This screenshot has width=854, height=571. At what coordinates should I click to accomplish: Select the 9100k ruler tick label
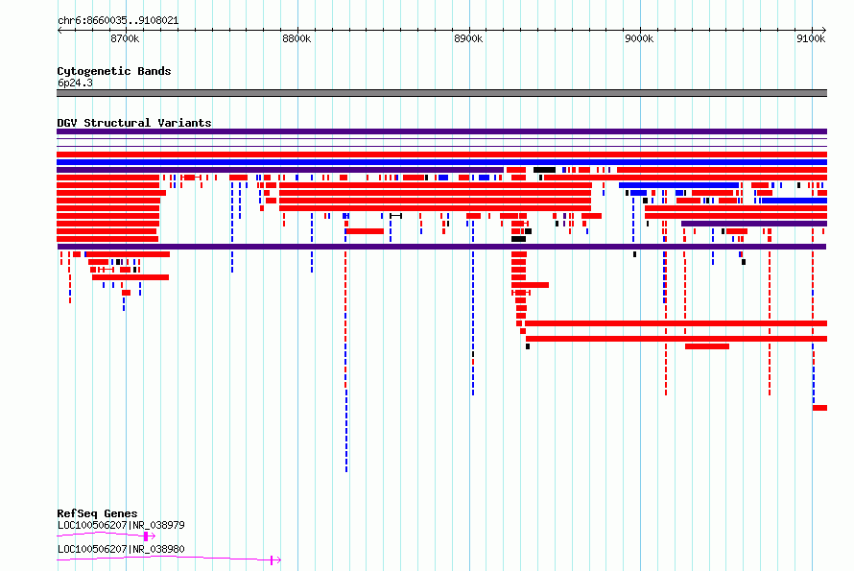click(x=811, y=38)
